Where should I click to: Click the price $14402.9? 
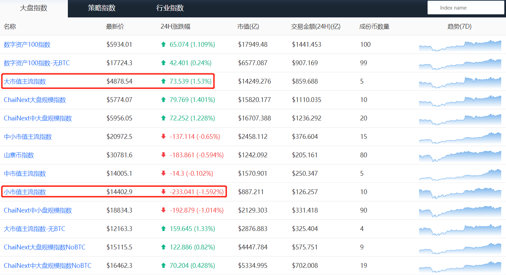119,192
